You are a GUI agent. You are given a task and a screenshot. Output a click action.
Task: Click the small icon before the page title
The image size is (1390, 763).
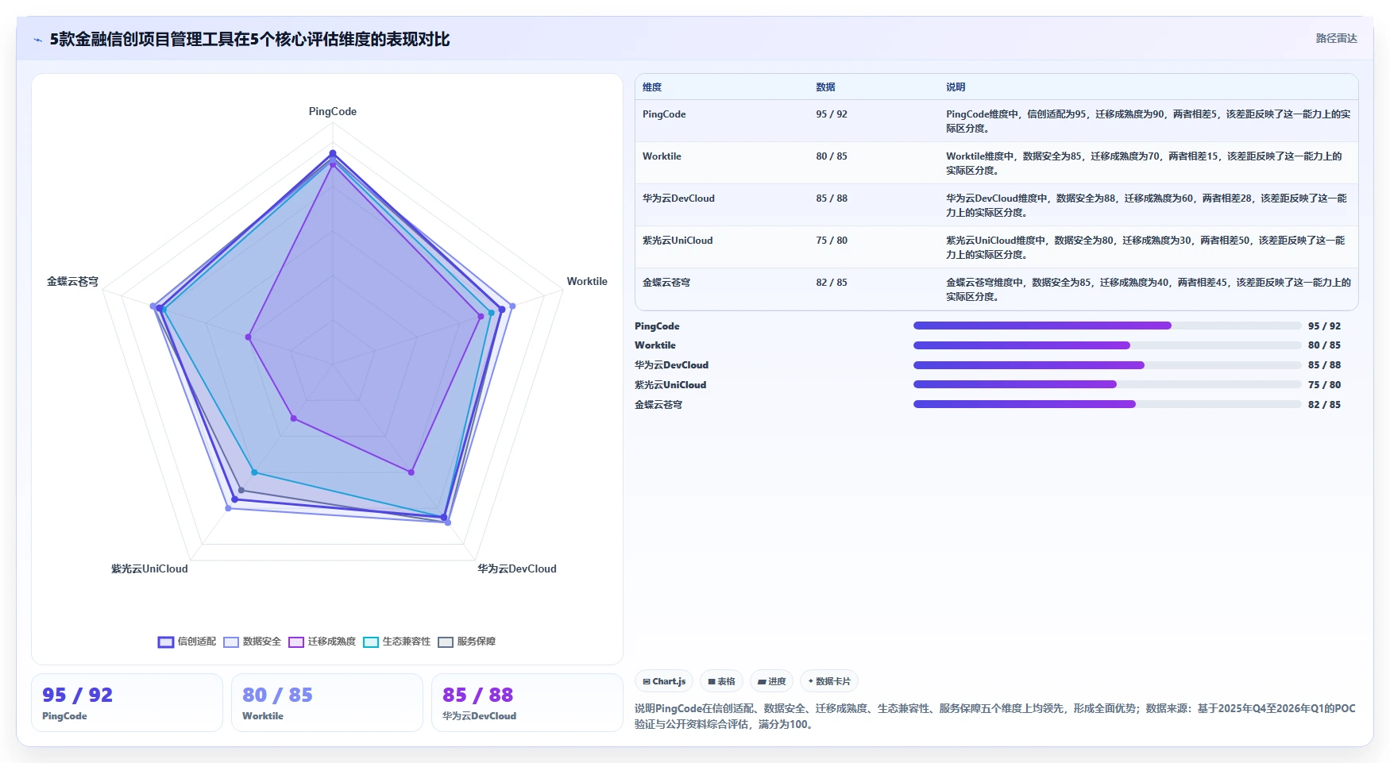click(38, 40)
